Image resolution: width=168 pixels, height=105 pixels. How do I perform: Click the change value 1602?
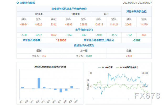click(x=54, y=35)
